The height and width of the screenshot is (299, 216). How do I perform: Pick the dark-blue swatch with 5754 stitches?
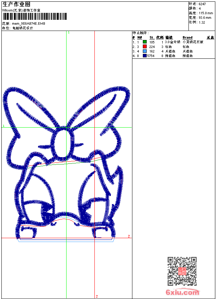(x=145, y=56)
